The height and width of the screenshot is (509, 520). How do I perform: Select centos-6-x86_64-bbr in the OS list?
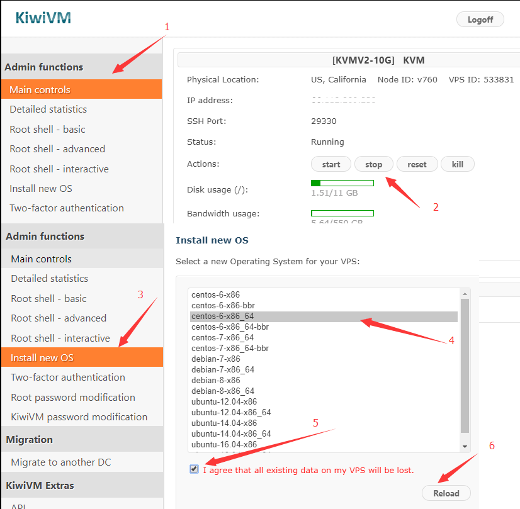324,327
